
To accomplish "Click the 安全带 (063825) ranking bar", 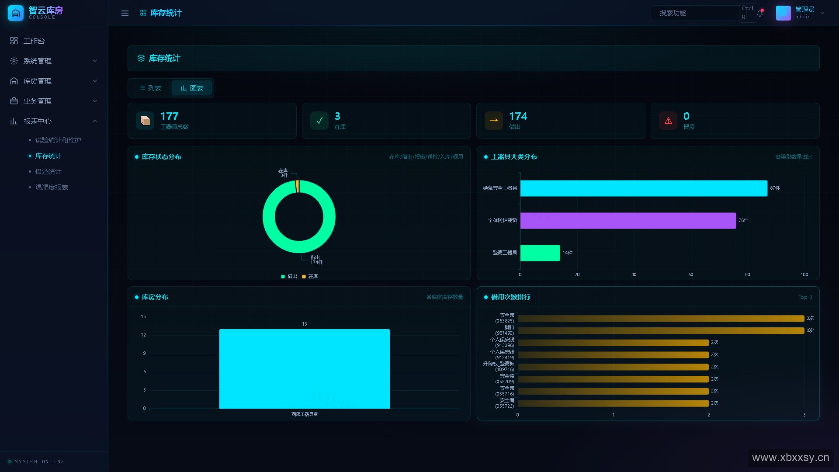I will 661,318.
